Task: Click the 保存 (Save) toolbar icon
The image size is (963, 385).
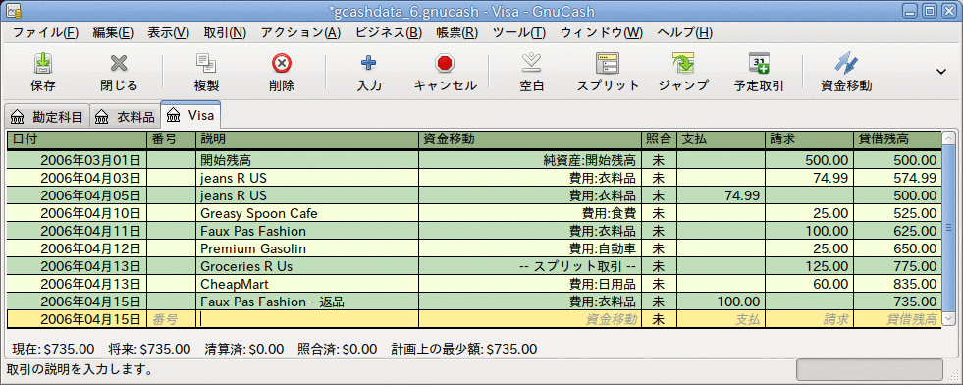Action: (x=43, y=63)
